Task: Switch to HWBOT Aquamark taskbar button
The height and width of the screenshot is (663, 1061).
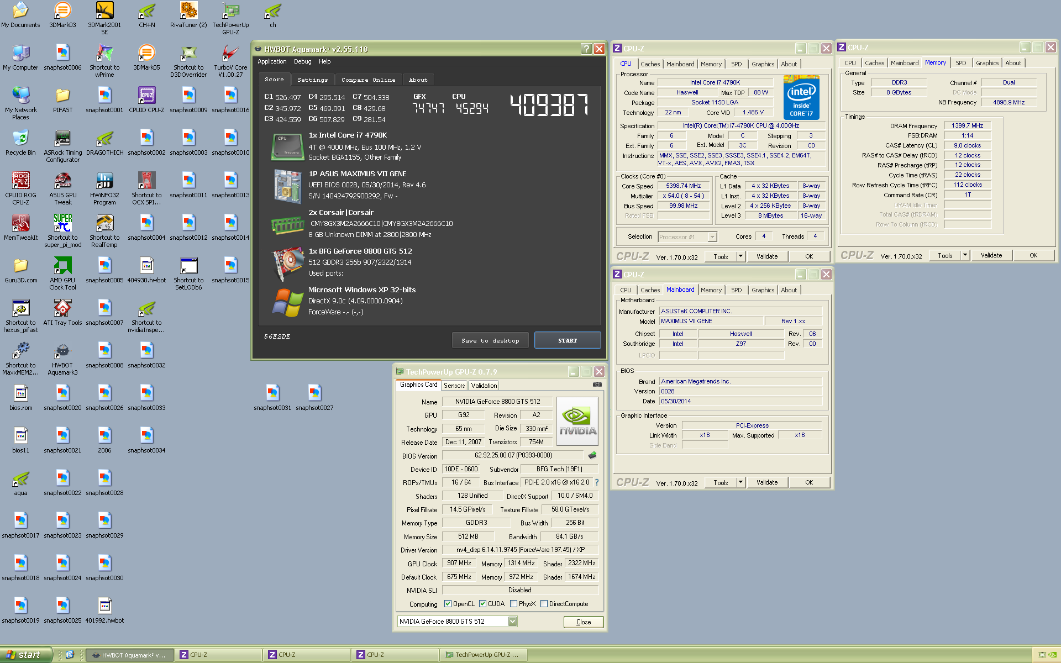Action: pyautogui.click(x=130, y=655)
